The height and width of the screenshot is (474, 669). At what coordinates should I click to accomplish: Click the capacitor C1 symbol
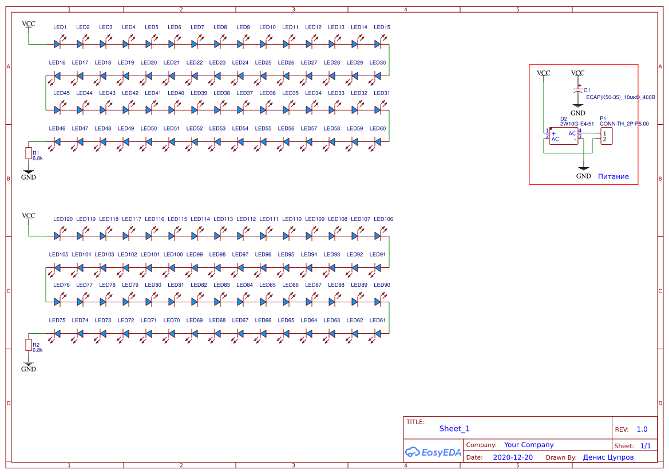(579, 90)
